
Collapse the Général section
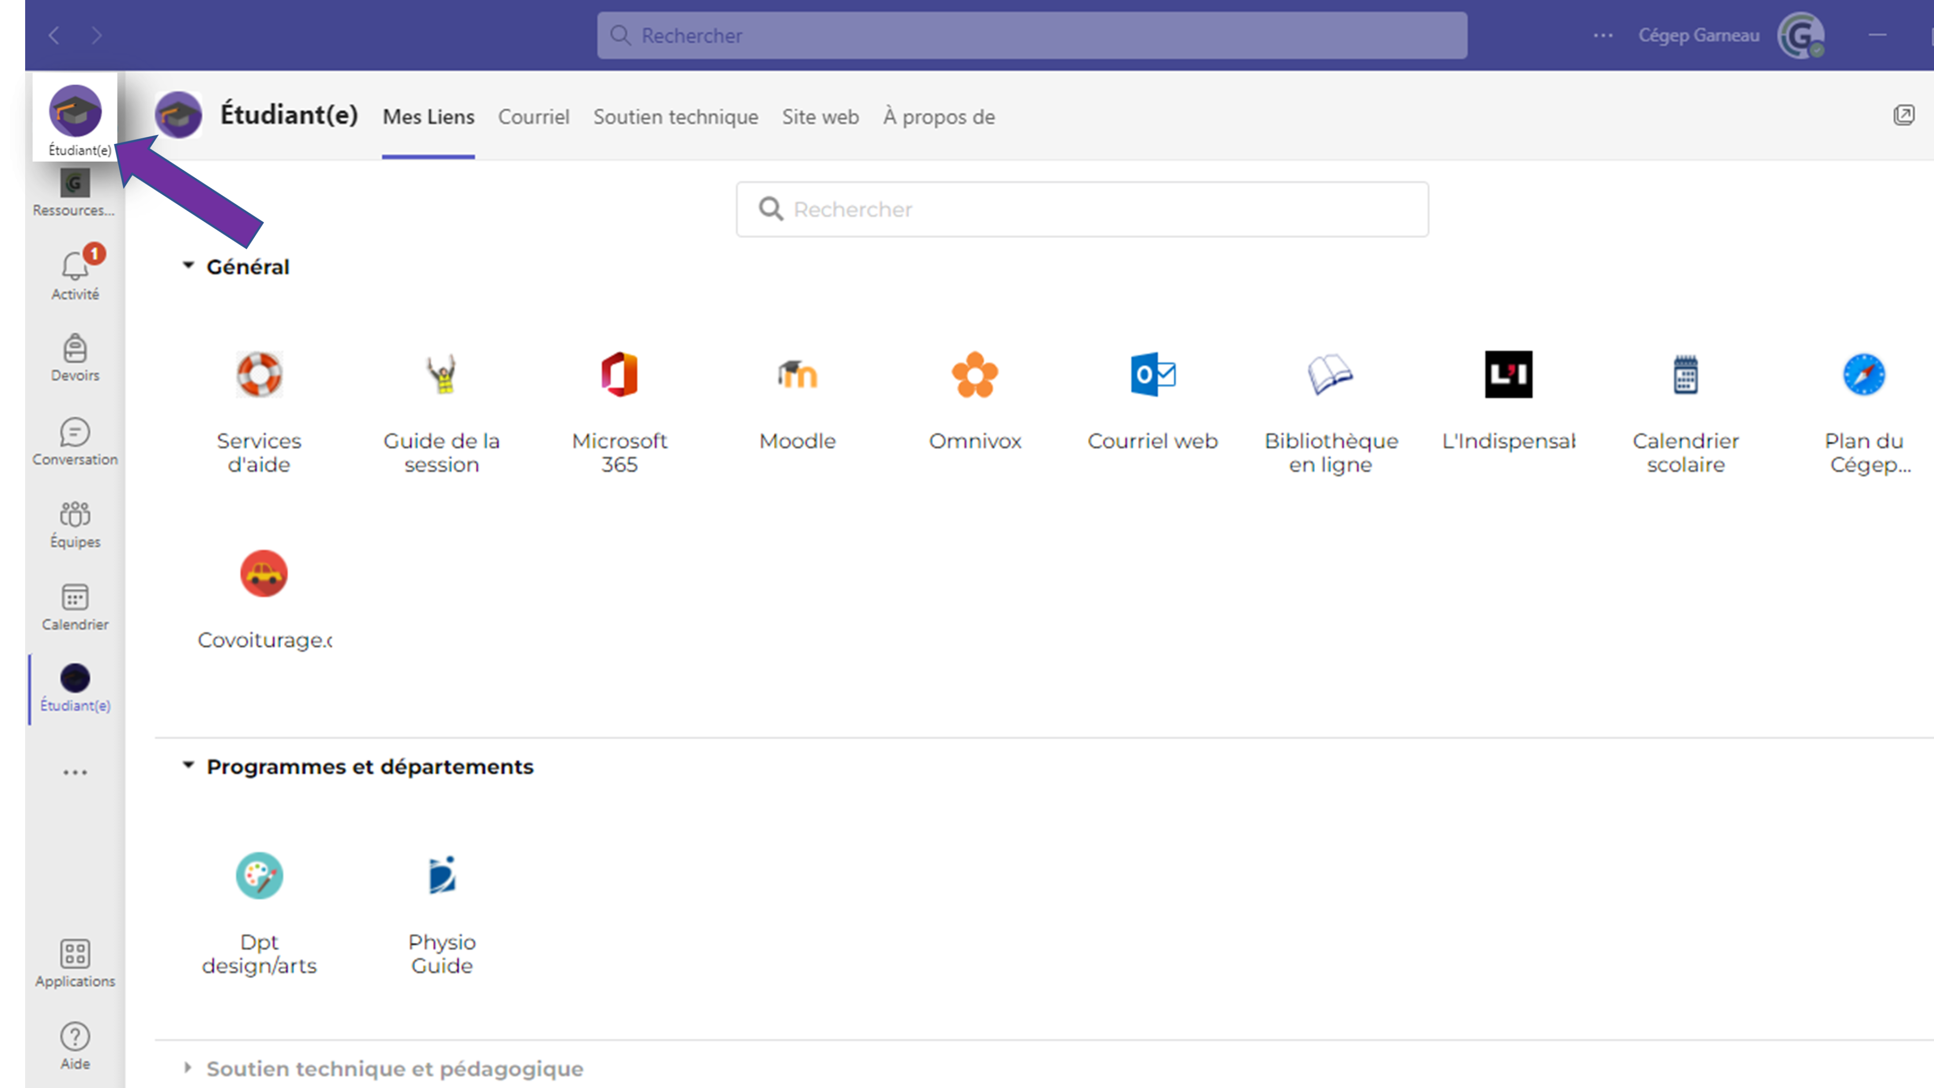click(x=188, y=266)
